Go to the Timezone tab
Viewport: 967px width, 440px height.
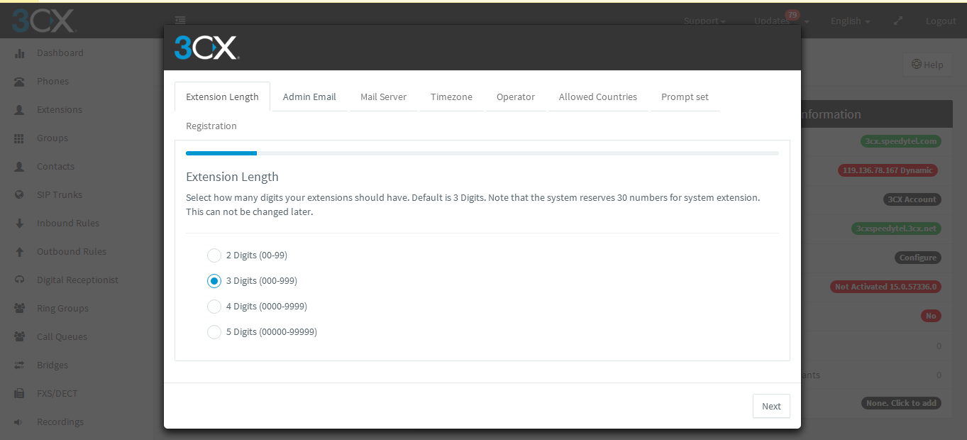pyautogui.click(x=451, y=97)
